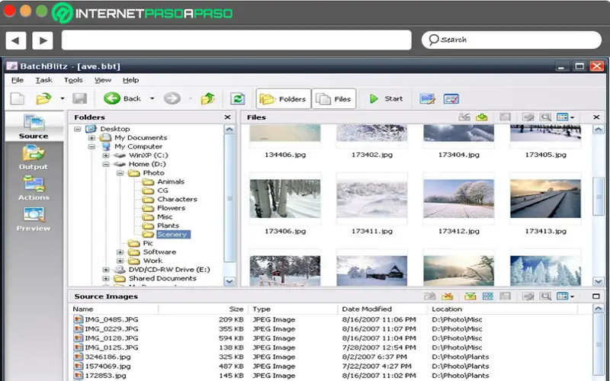
Task: Switch to the Actions panel
Action: point(33,187)
